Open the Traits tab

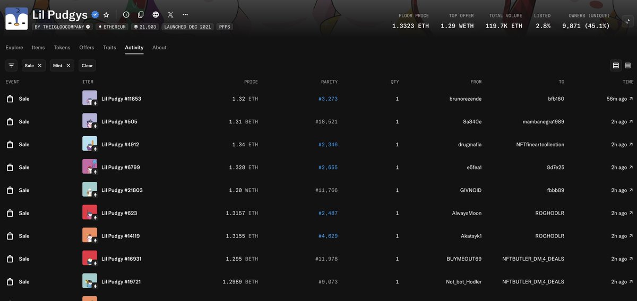[109, 48]
